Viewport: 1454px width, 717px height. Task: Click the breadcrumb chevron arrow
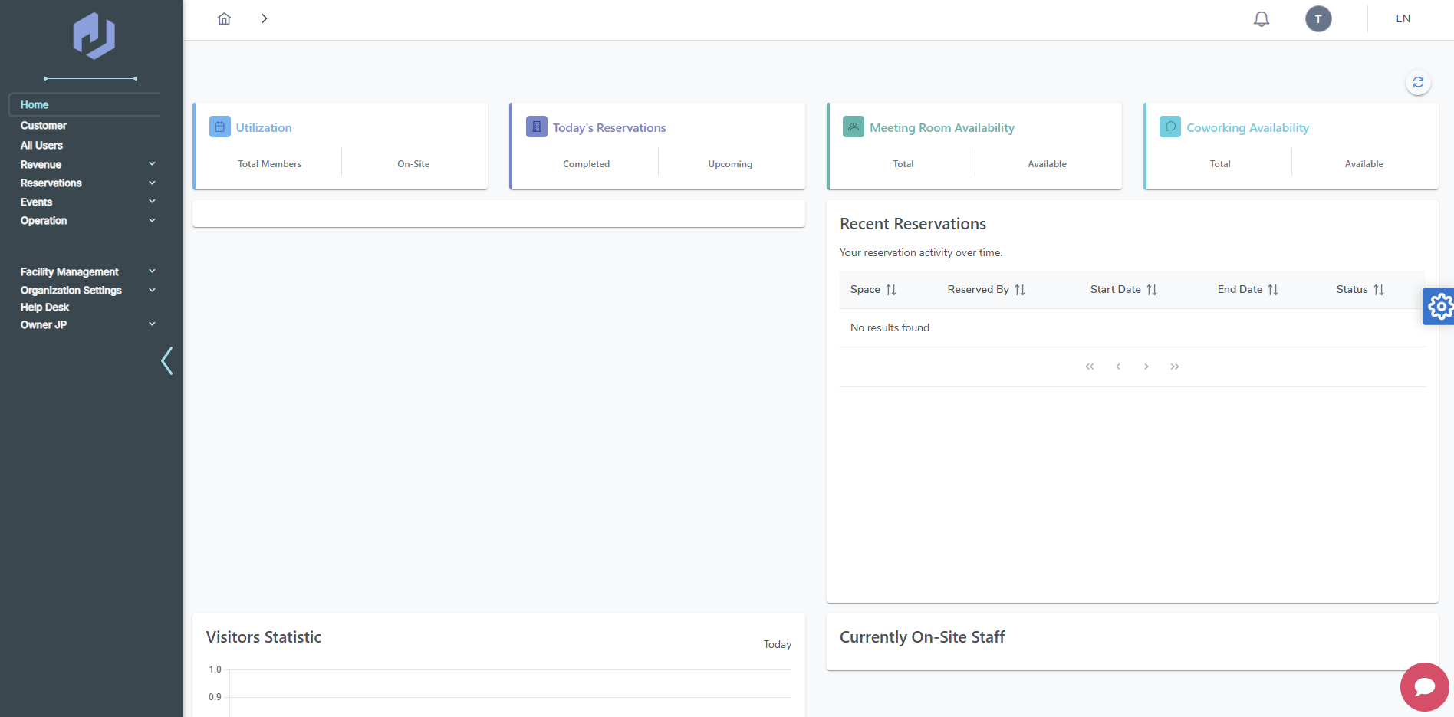(x=264, y=18)
